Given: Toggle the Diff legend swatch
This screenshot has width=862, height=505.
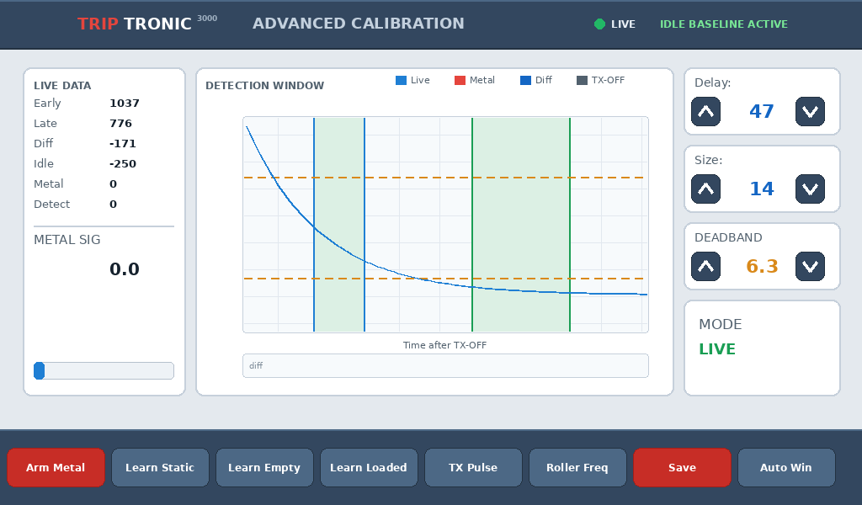Looking at the screenshot, I should click(525, 80).
